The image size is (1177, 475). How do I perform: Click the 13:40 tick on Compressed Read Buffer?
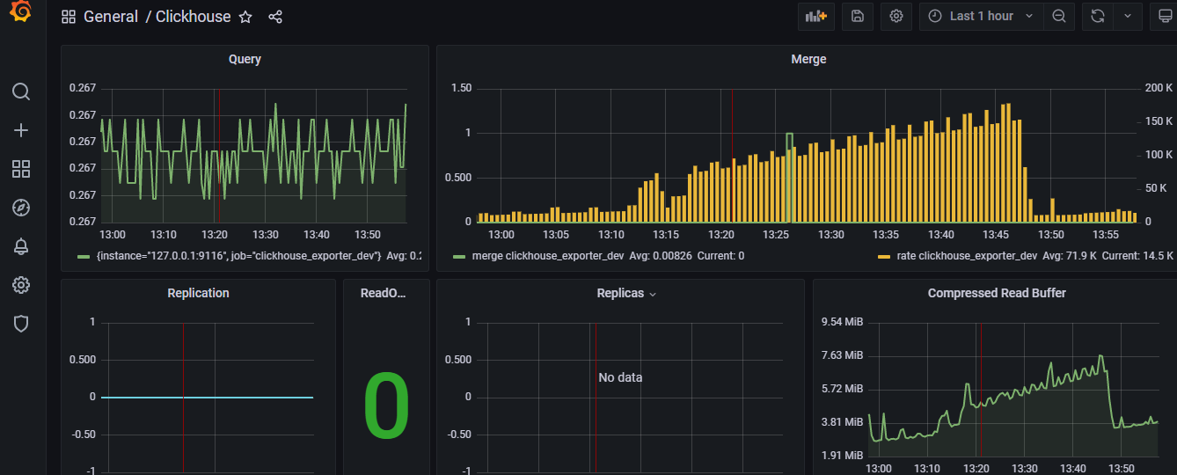coord(1073,469)
